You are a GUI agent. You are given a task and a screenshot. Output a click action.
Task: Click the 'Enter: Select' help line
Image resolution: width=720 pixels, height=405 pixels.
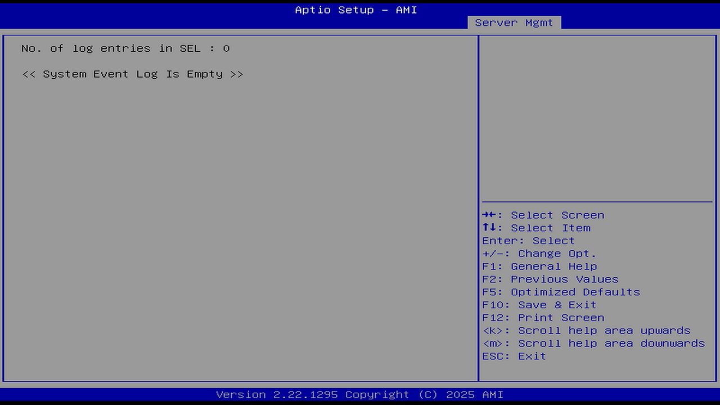coord(529,241)
